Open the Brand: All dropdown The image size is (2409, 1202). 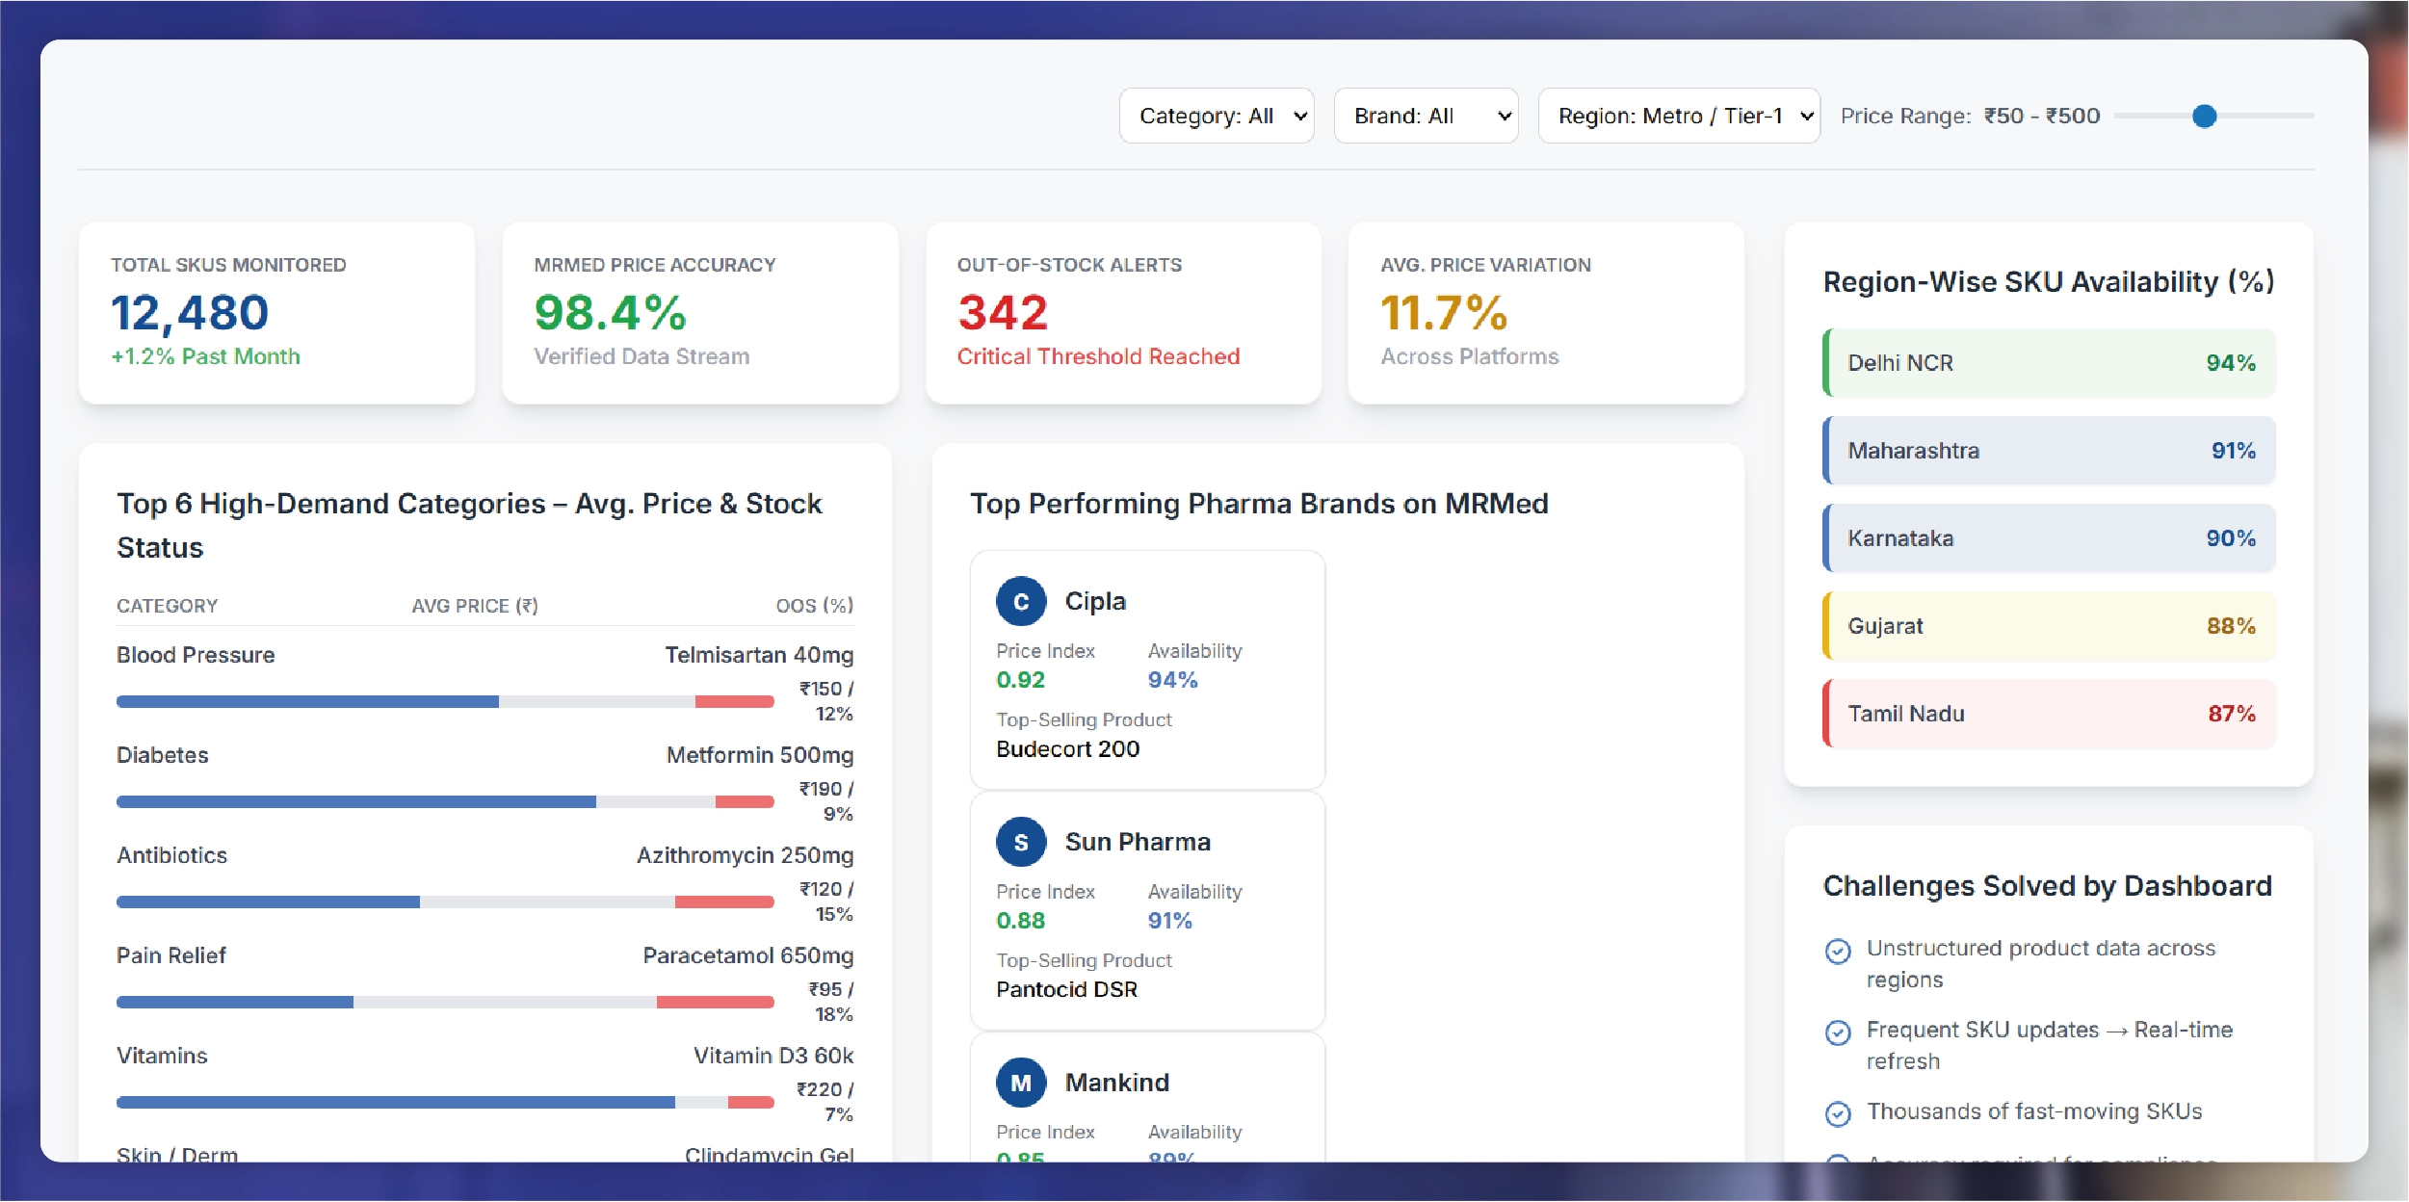tap(1426, 117)
